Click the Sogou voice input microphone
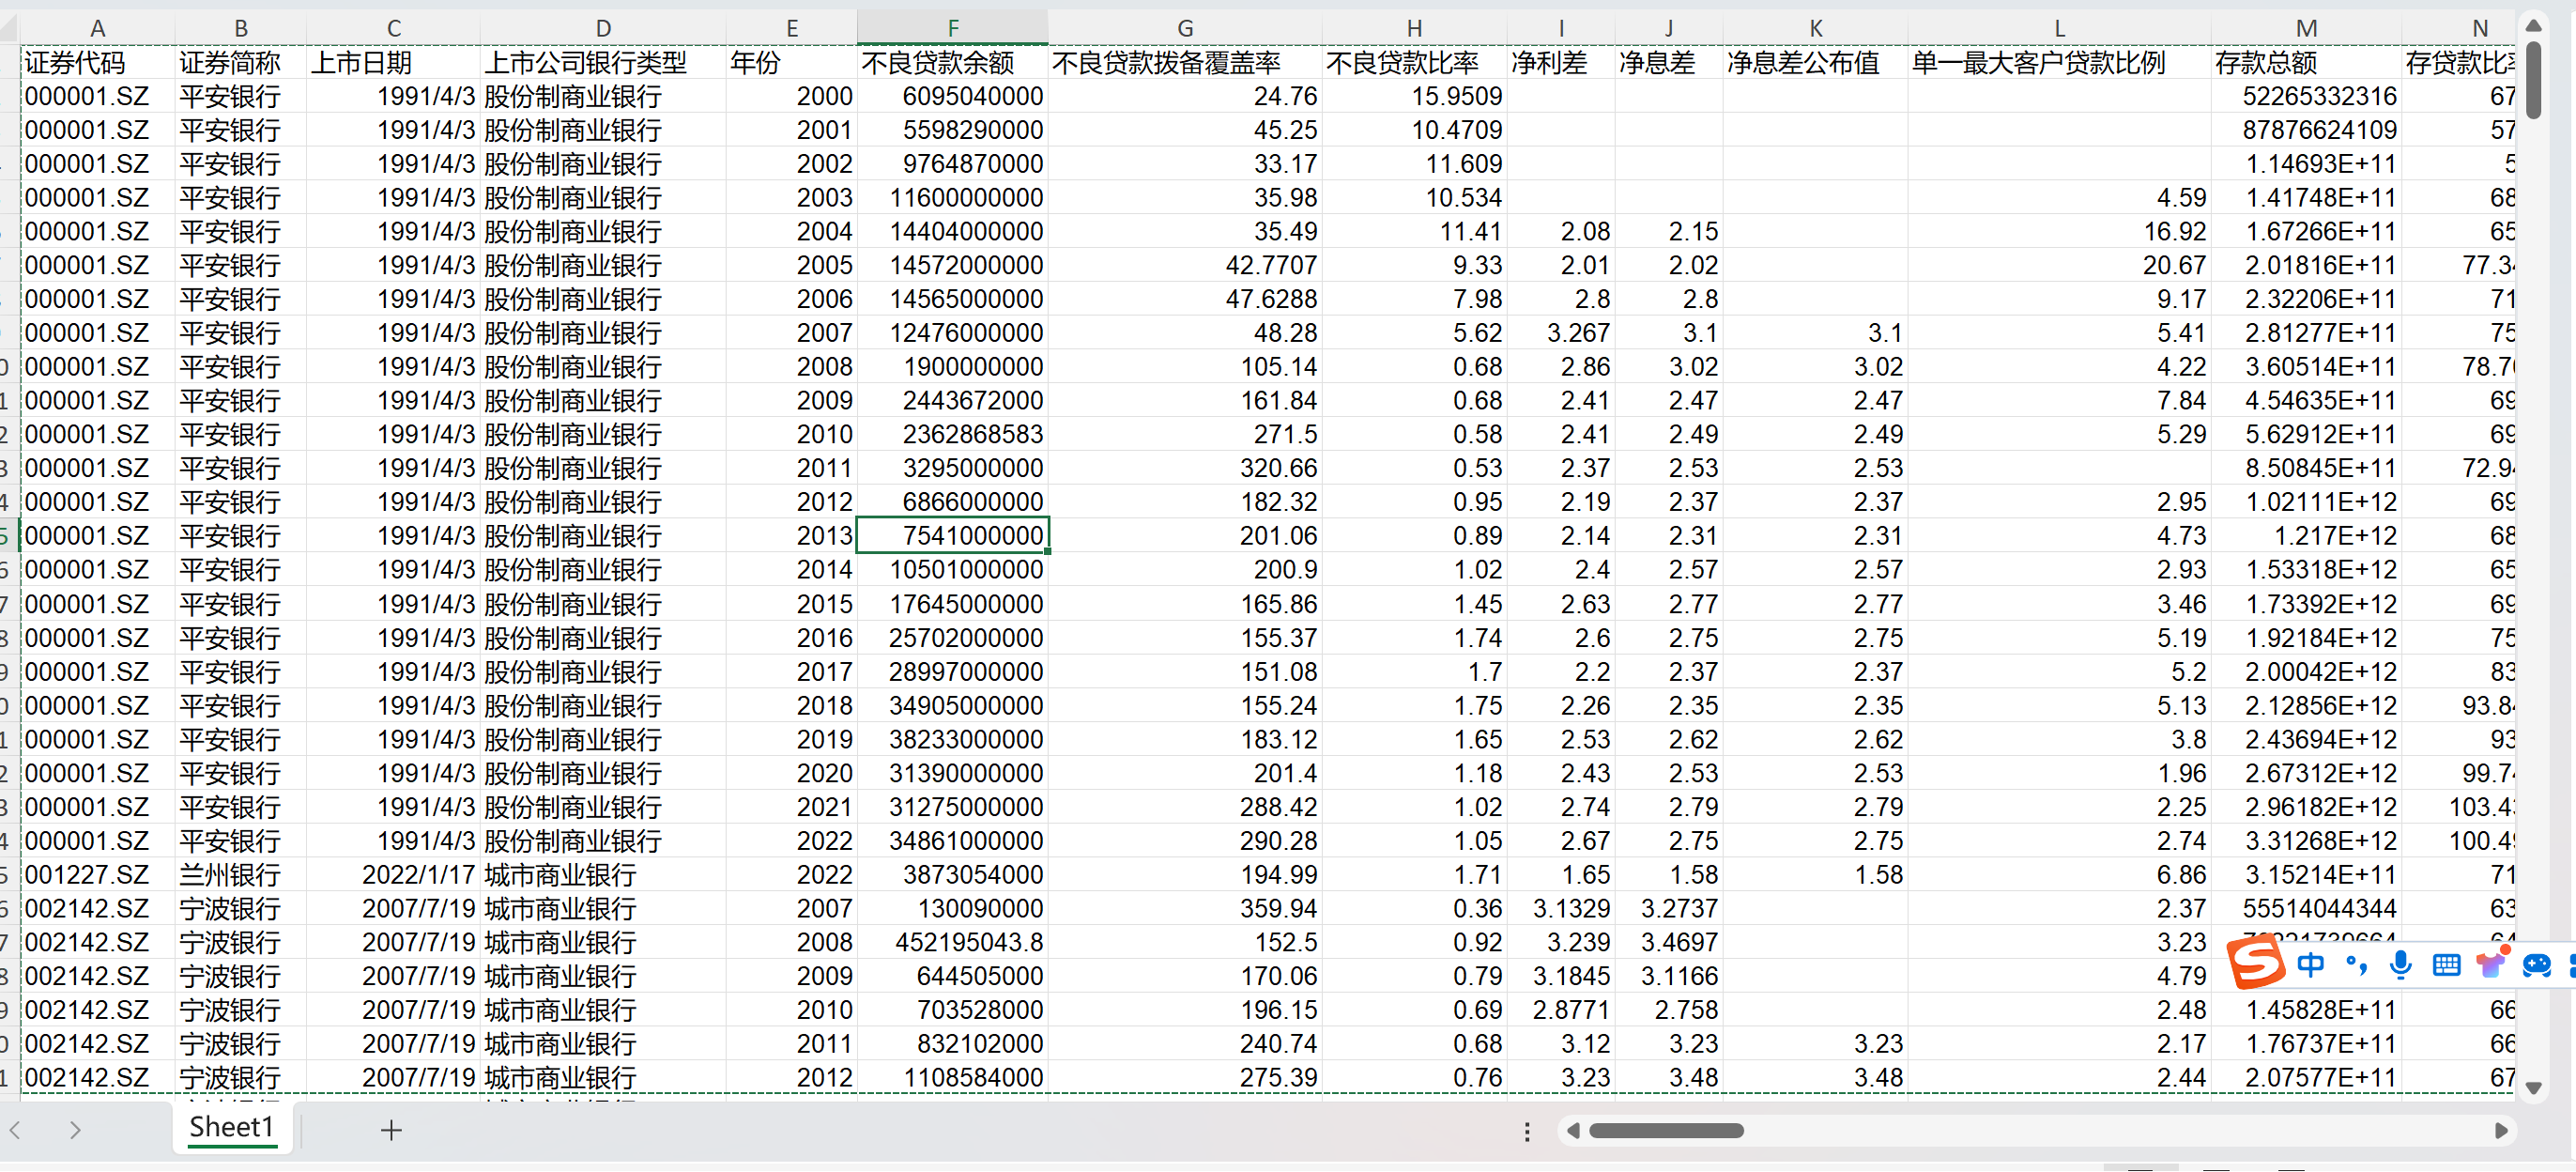The width and height of the screenshot is (2576, 1172). tap(2400, 965)
